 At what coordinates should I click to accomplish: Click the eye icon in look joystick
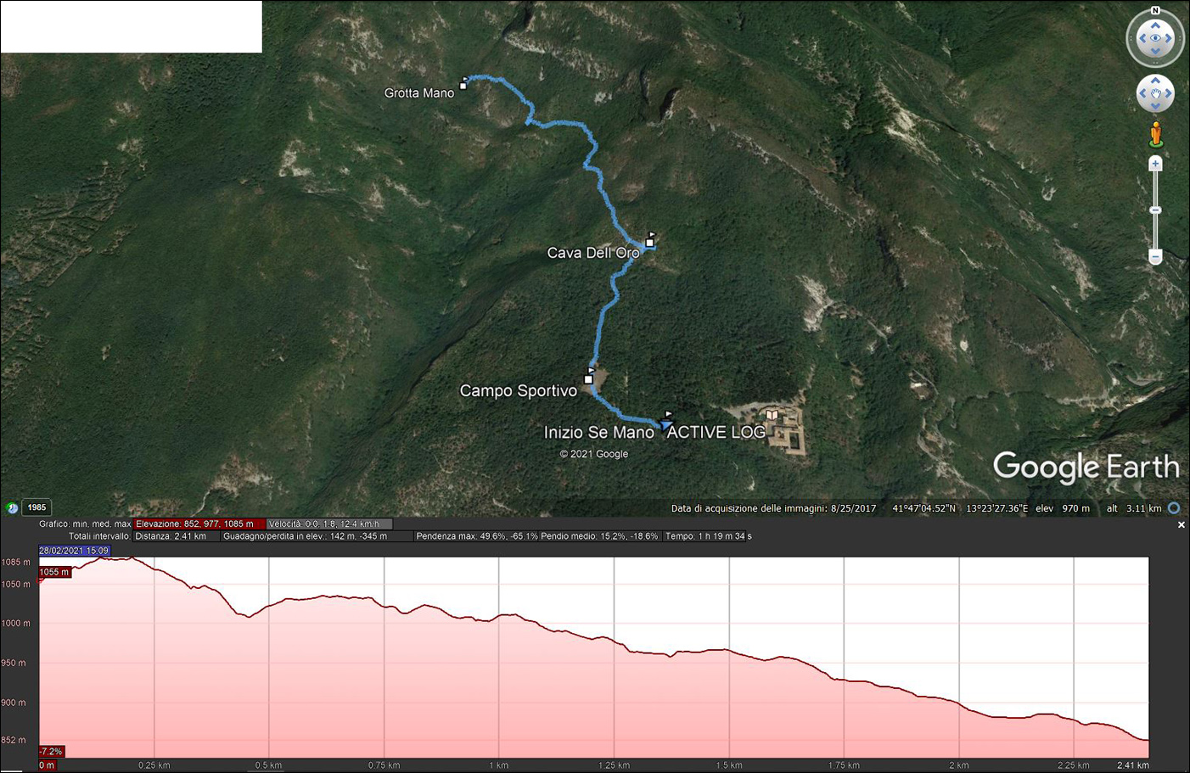click(x=1155, y=38)
